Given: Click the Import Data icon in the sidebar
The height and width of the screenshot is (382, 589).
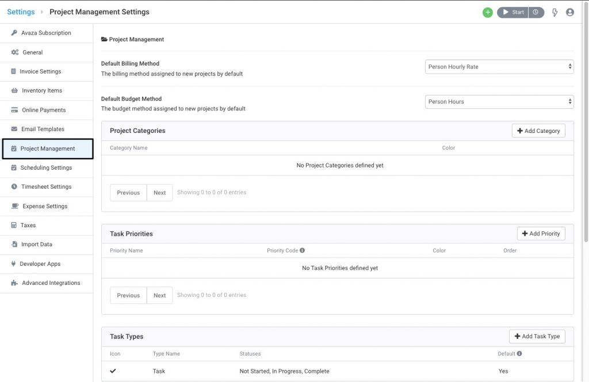Looking at the screenshot, I should pyautogui.click(x=14, y=244).
